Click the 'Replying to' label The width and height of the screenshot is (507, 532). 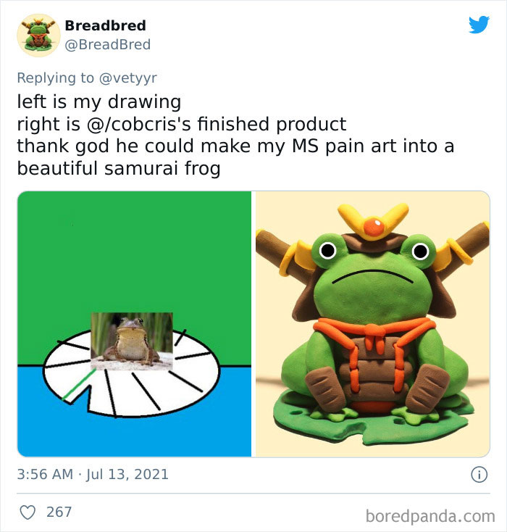click(x=56, y=78)
